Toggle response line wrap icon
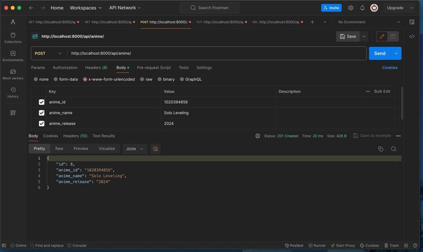The height and width of the screenshot is (252, 423). 155,149
